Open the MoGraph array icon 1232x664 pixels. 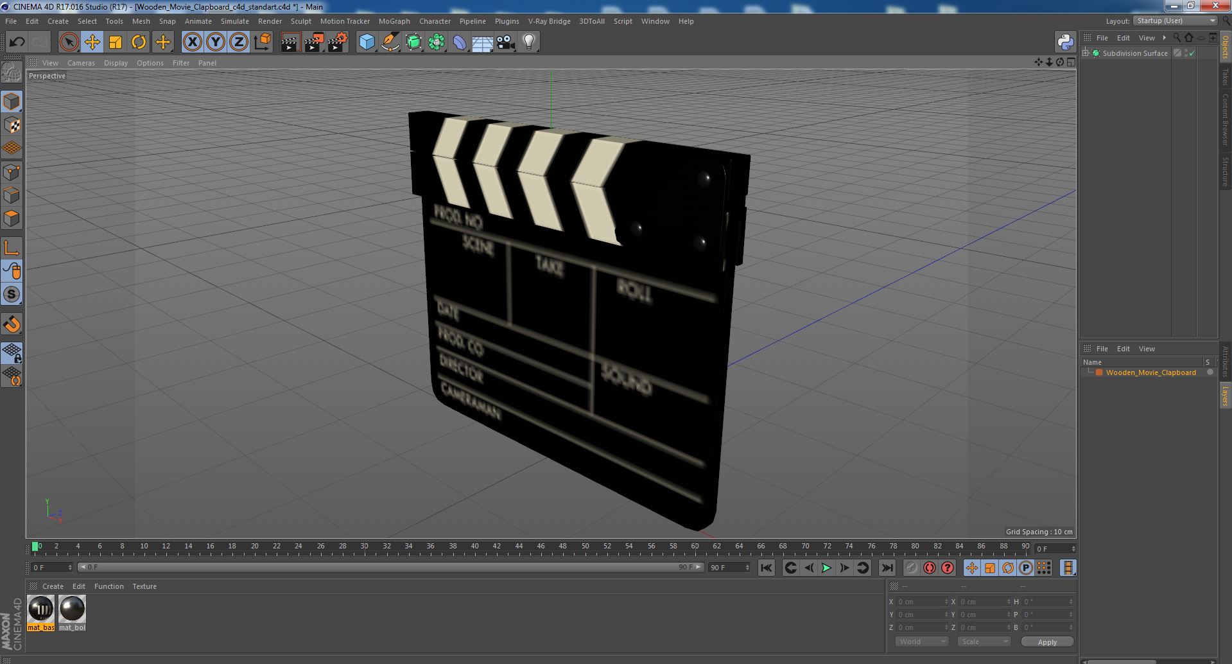tap(437, 42)
